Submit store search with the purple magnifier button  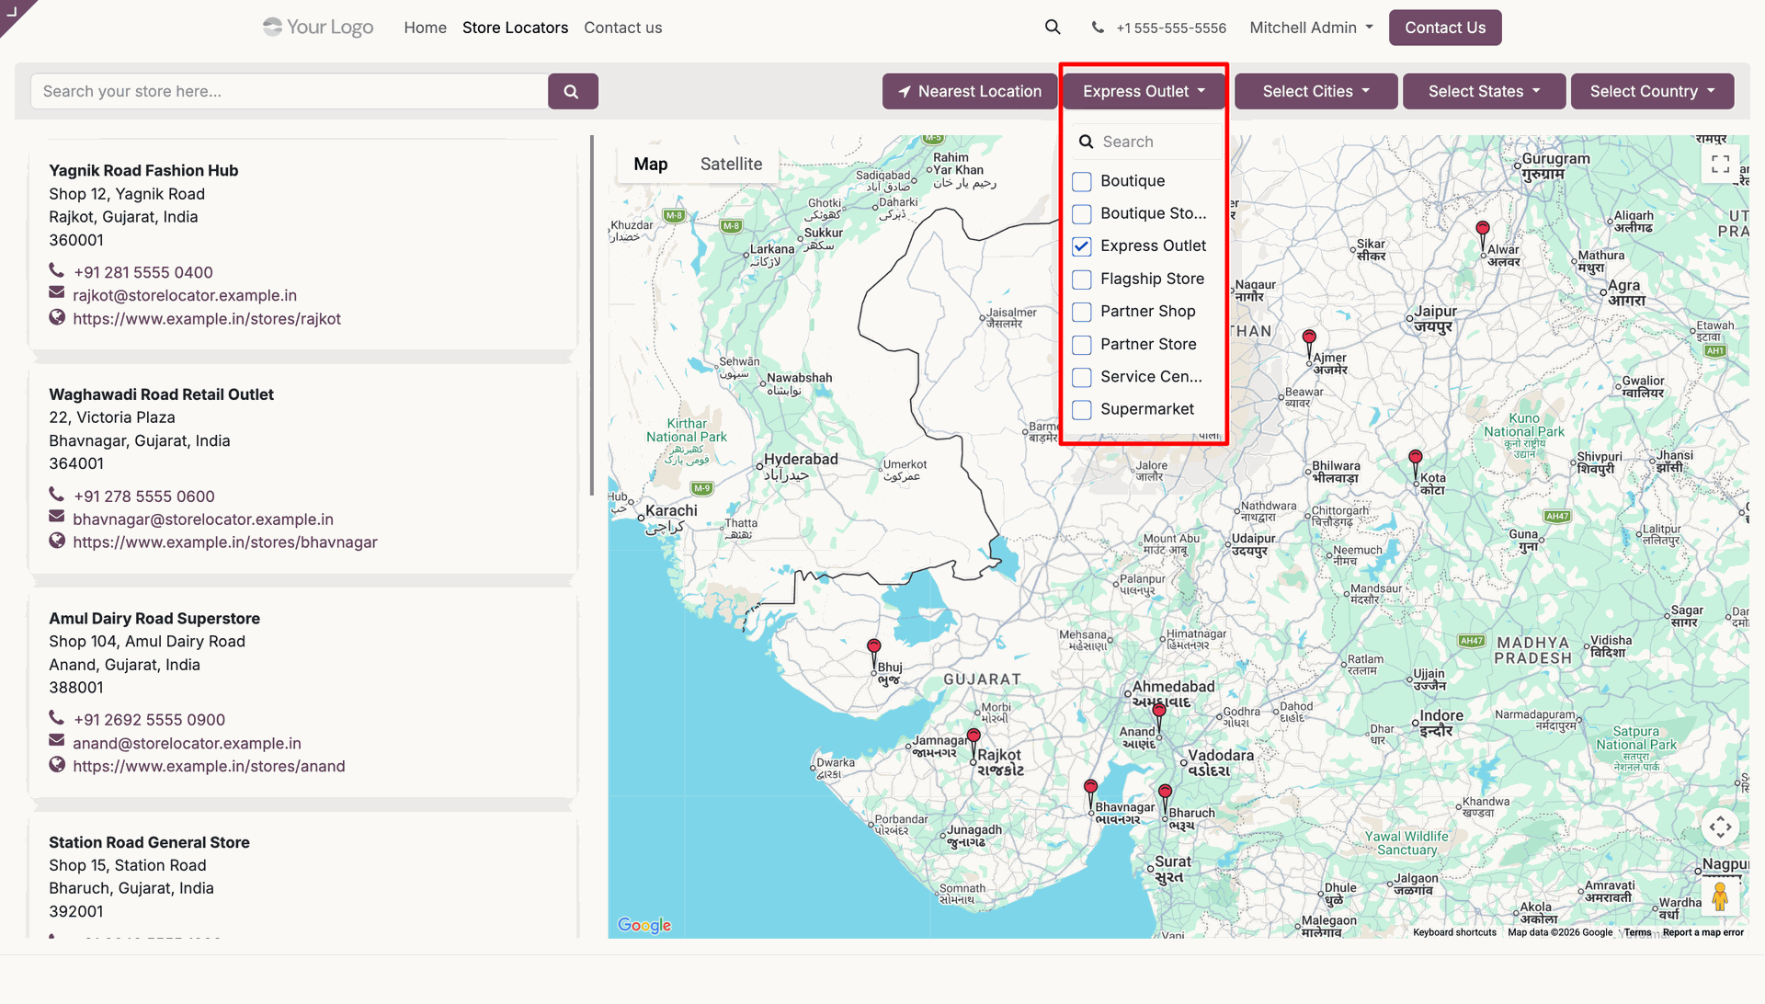[x=573, y=91]
